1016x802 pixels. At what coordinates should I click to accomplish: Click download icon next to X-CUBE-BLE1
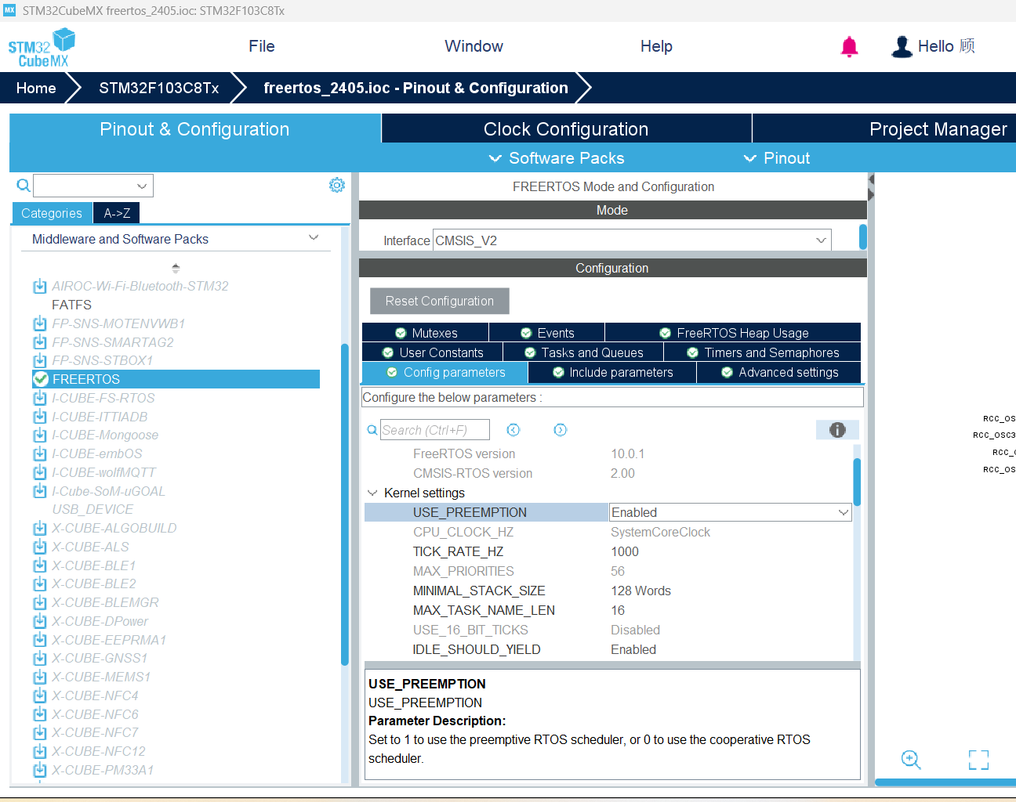pos(40,565)
